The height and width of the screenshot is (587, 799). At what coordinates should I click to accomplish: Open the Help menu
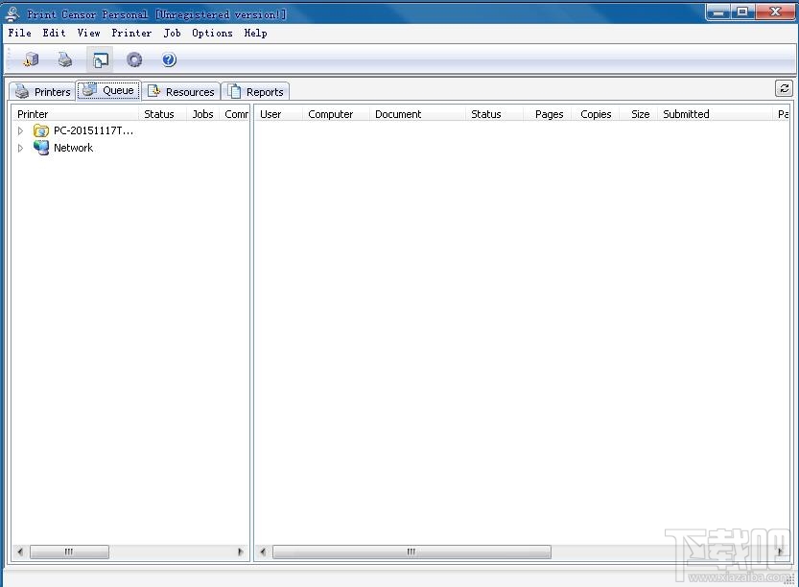[x=255, y=34]
